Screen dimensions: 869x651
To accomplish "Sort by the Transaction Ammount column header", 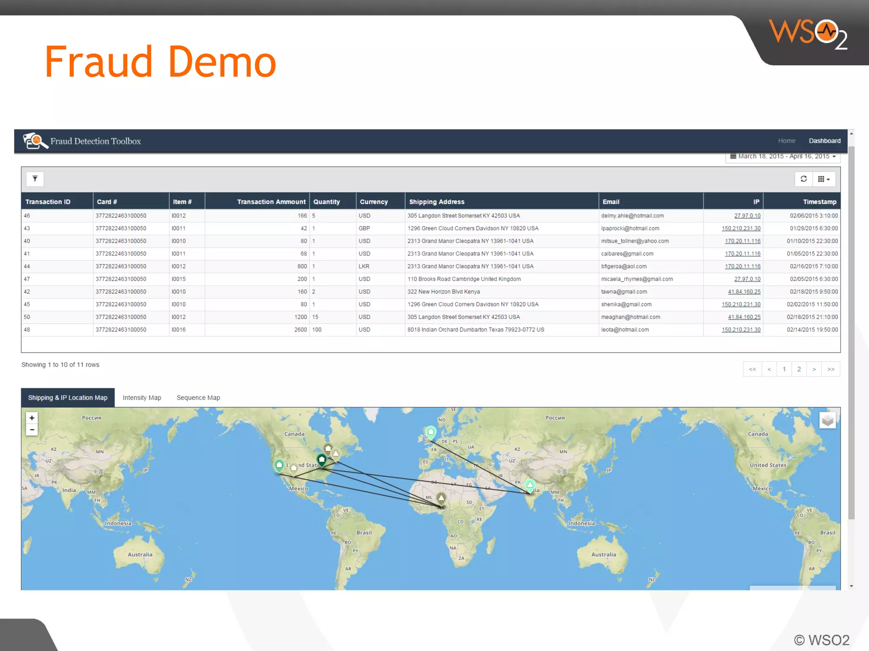I will 257,202.
